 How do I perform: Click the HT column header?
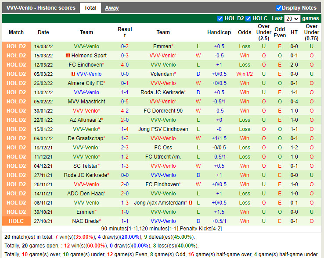point(294,32)
